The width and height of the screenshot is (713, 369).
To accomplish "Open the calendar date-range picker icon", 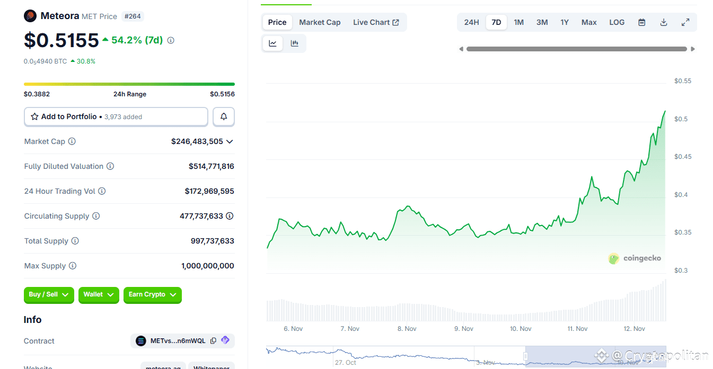I will (x=641, y=22).
